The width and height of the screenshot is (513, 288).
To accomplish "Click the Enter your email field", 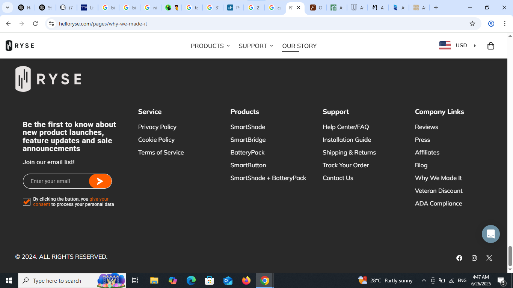I will coord(56,181).
